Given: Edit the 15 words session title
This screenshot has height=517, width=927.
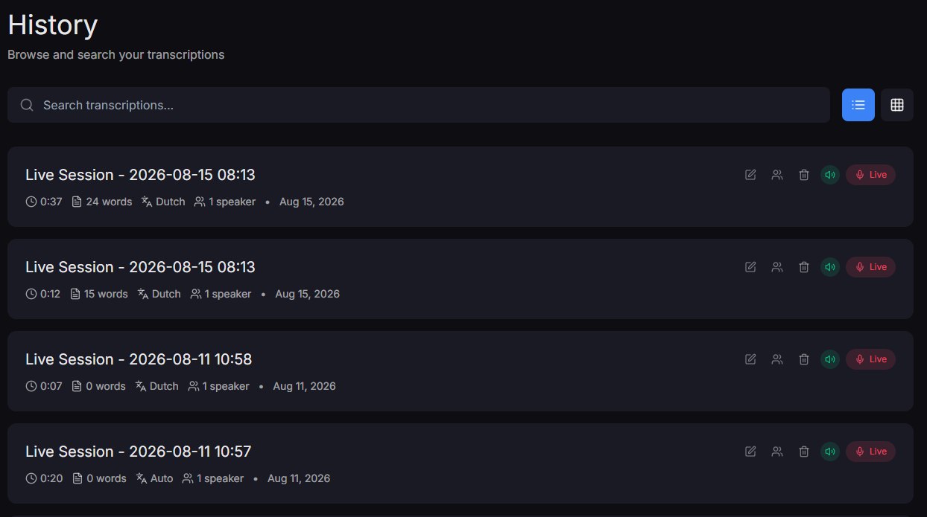Looking at the screenshot, I should pyautogui.click(x=750, y=267).
